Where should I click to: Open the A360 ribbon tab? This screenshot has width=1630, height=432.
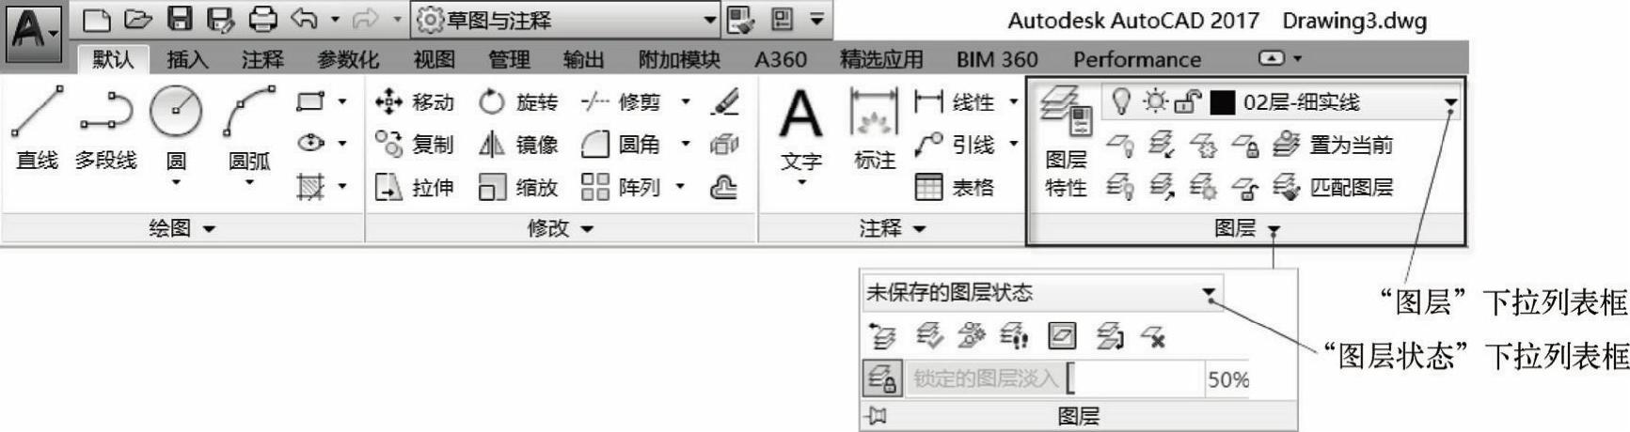coord(781,59)
